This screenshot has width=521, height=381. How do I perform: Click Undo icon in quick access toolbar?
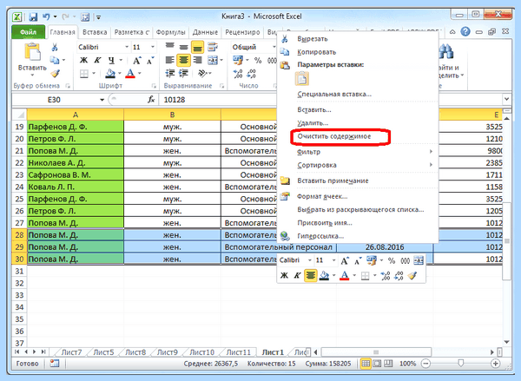coord(47,16)
